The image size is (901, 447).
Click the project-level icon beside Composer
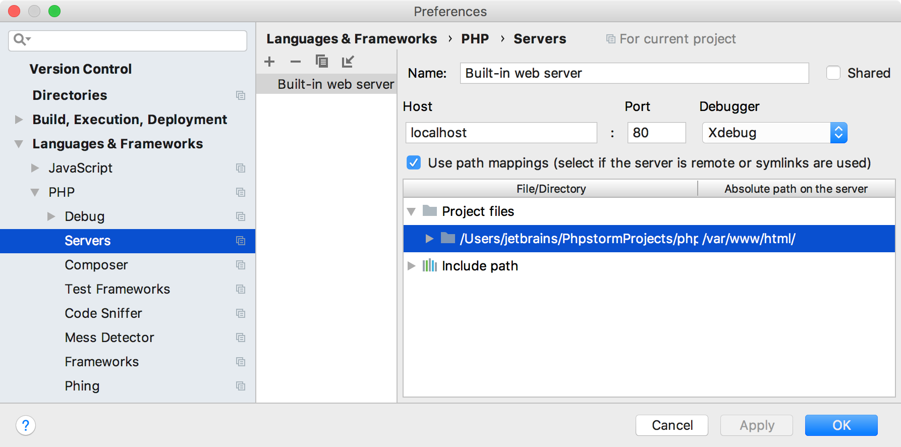pos(241,265)
